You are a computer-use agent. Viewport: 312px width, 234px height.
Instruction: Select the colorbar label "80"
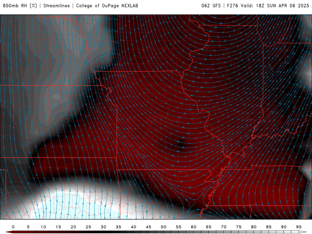pyautogui.click(x=254, y=227)
